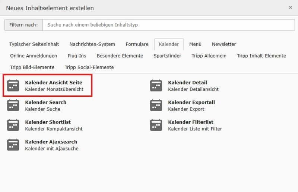Click the Kalender Ansicht Seite calendar icon

(13, 86)
